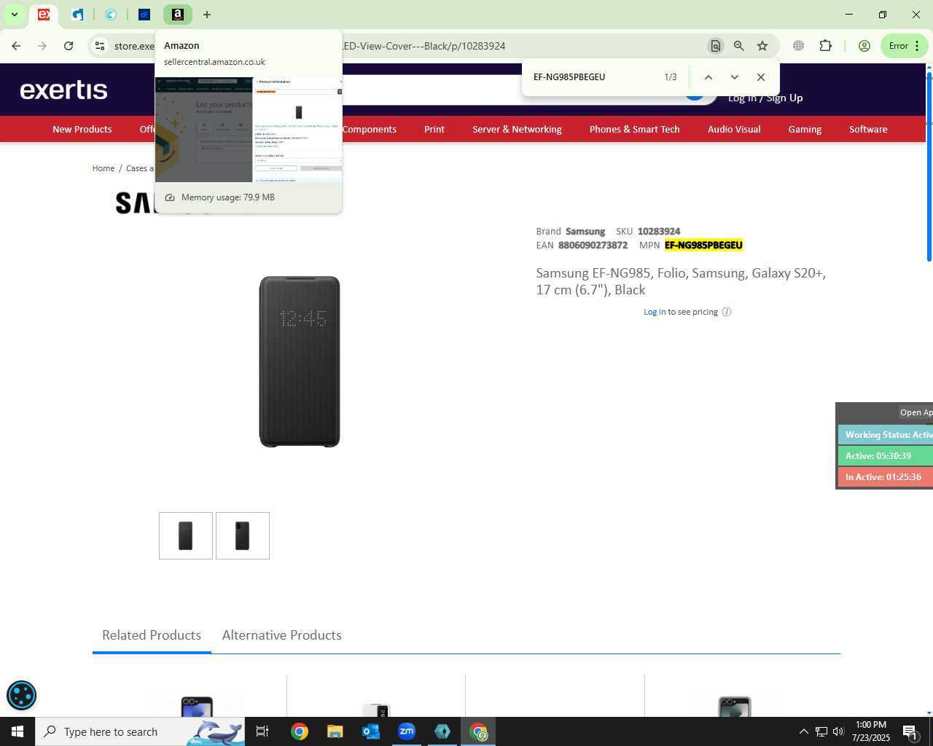
Task: Click the Active: 05:30:39 timer
Action: 886,456
